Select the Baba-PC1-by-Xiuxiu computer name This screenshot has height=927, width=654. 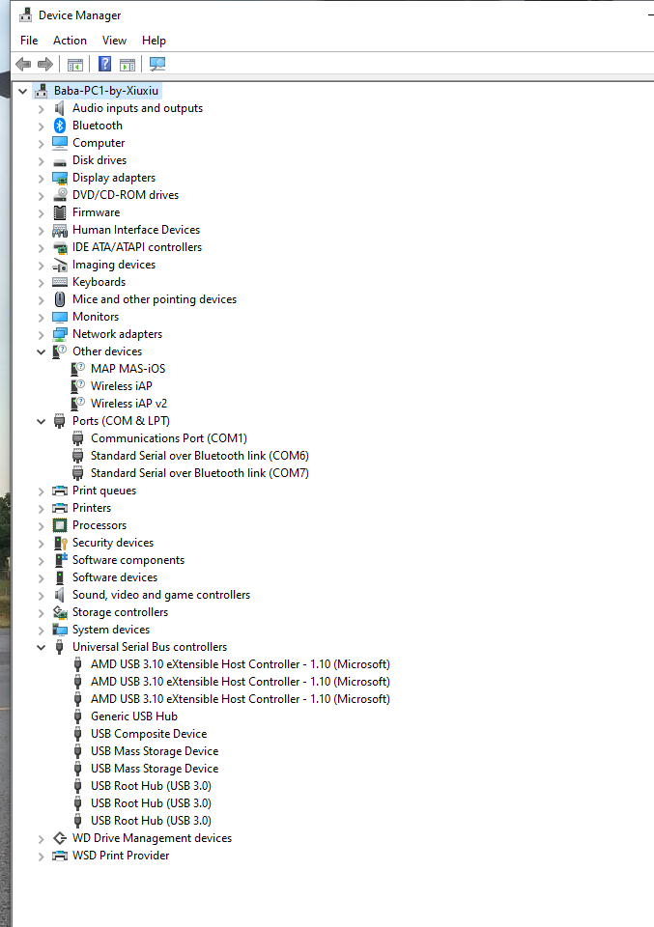106,91
